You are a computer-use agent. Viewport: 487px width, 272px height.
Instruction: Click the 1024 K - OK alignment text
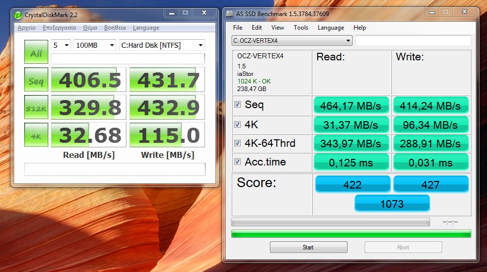pos(254,81)
